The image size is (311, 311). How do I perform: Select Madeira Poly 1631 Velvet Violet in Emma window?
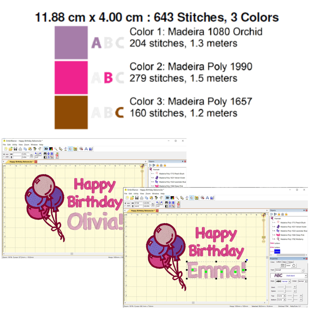click(x=294, y=227)
